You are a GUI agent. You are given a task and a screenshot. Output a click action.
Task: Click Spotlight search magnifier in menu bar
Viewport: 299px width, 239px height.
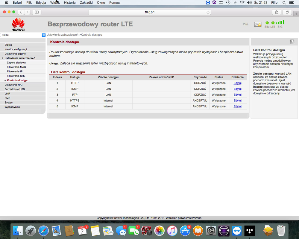pyautogui.click(x=284, y=3)
